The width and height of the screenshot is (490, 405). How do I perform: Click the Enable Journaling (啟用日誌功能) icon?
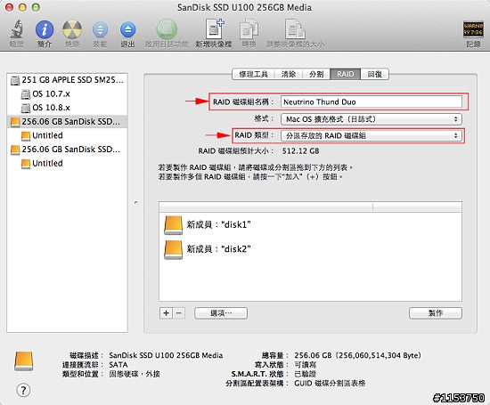tap(167, 29)
